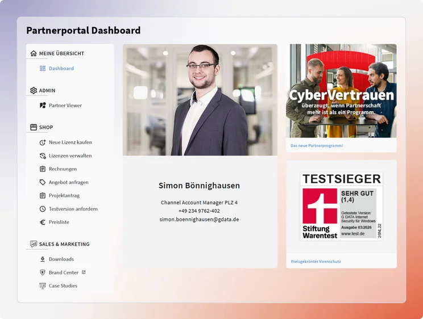Screen dimensions: 423x319
Task: Click the name Simon Bönnighausen
Action: tap(199, 186)
